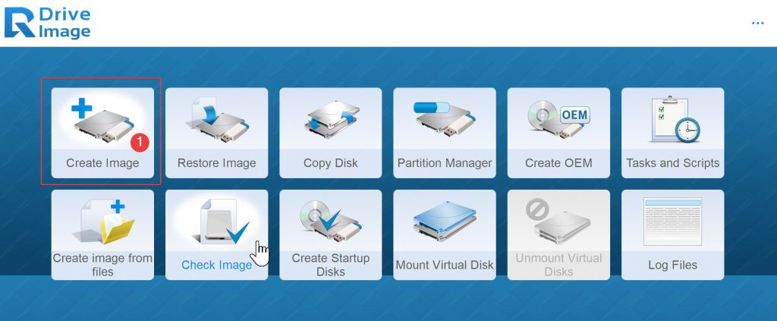
Task: Click the 'Partition Manager' text label
Action: point(445,163)
